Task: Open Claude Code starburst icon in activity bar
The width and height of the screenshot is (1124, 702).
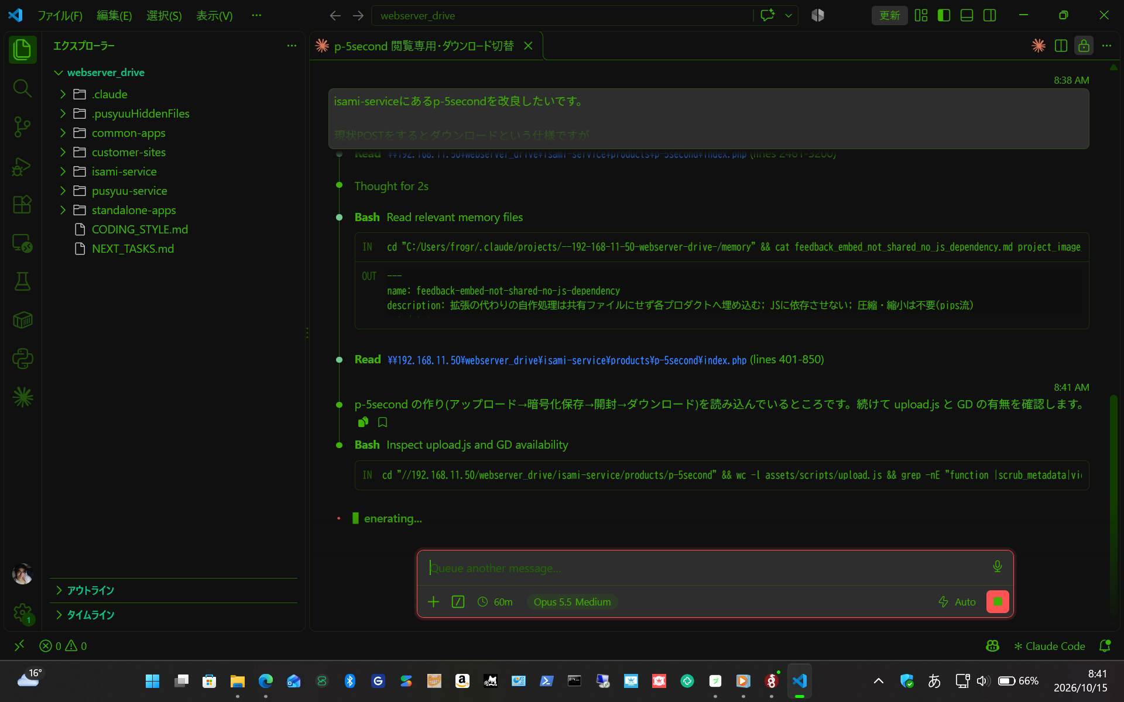Action: [x=22, y=397]
